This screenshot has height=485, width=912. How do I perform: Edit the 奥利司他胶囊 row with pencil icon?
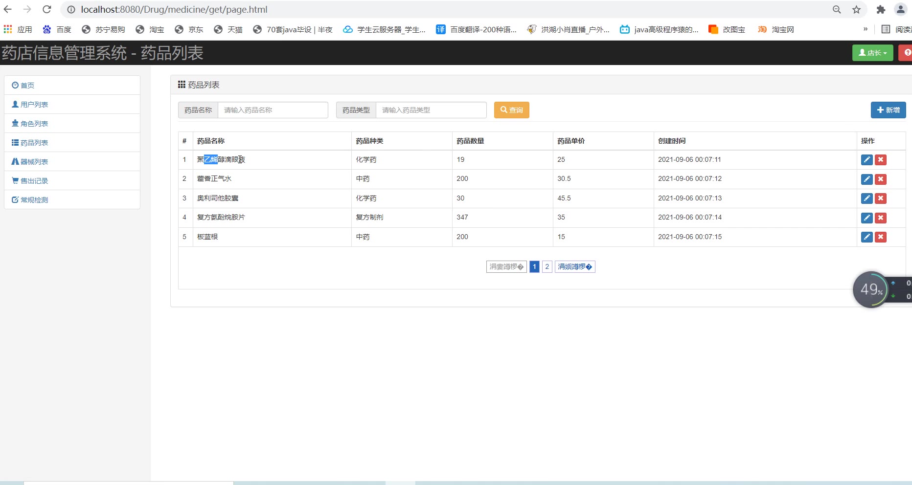pos(866,198)
